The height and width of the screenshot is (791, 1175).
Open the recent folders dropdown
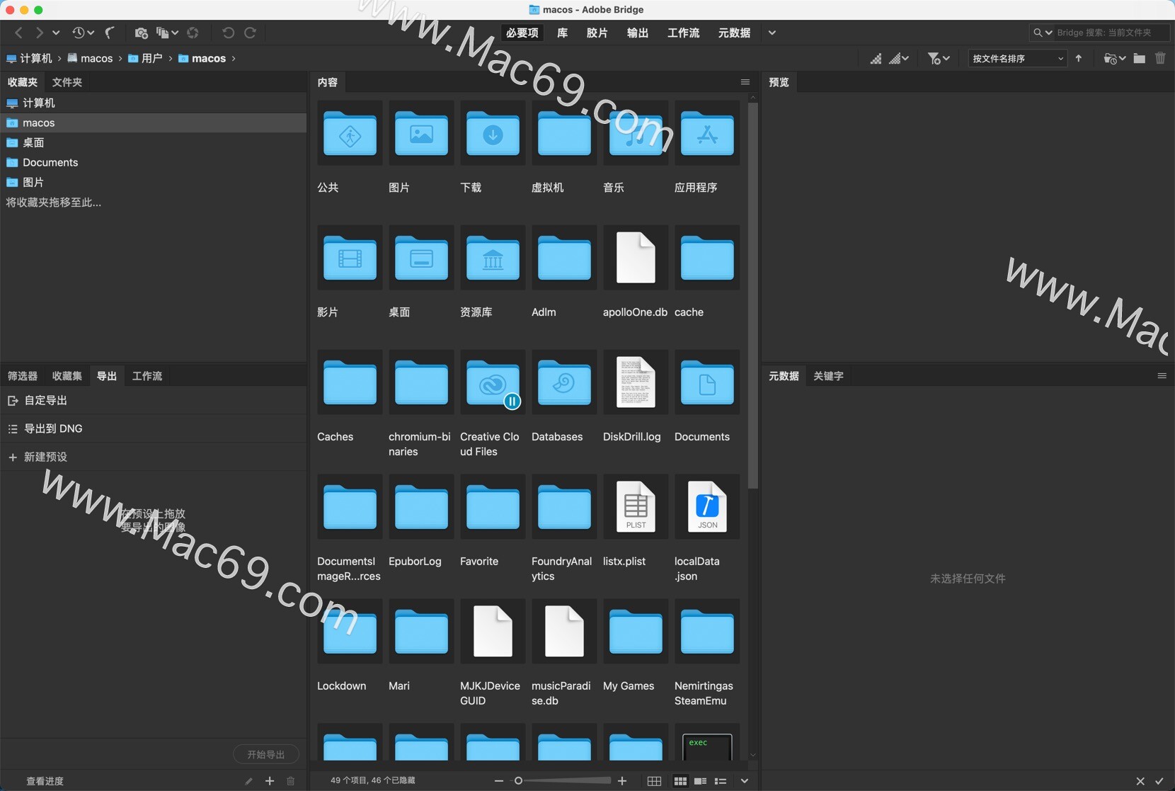[1115, 58]
